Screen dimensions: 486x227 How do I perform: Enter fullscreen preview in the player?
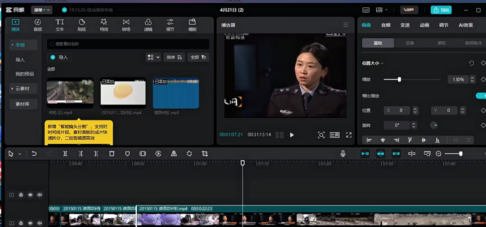349,135
